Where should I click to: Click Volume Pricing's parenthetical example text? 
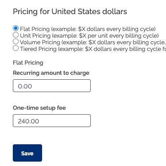click(x=114, y=42)
